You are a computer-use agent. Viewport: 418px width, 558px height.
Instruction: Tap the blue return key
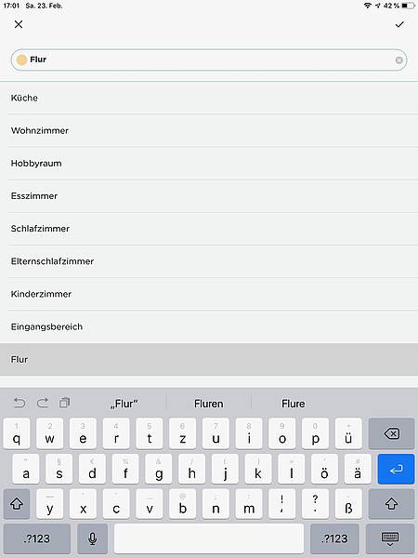[396, 469]
